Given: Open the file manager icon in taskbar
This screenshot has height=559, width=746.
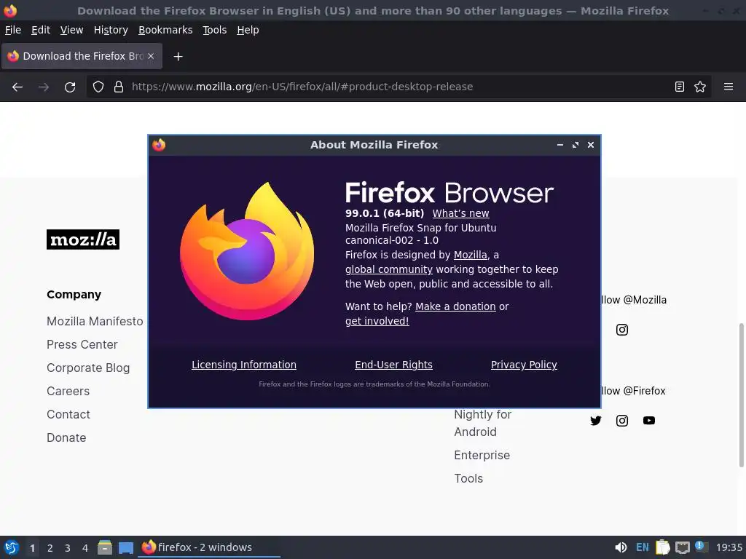Looking at the screenshot, I should pos(105,547).
